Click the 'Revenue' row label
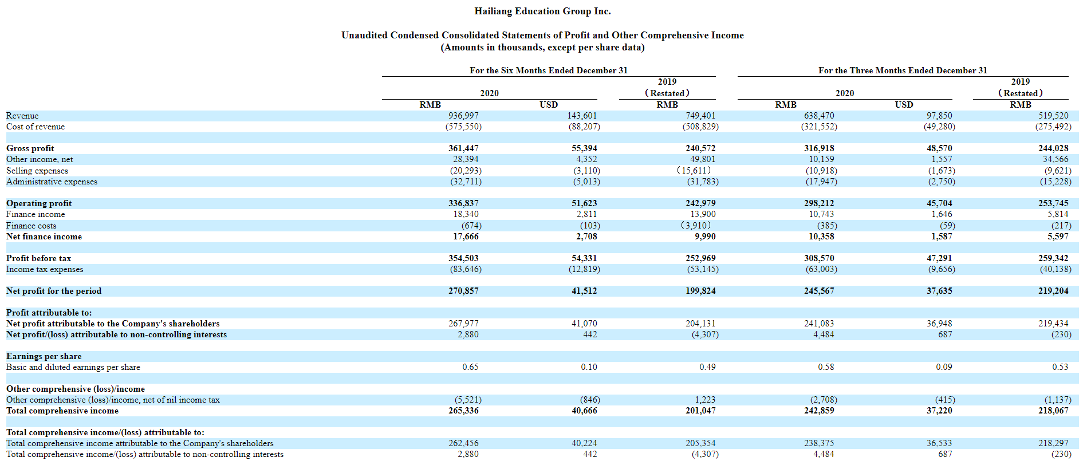Image resolution: width=1083 pixels, height=461 pixels. [x=22, y=116]
